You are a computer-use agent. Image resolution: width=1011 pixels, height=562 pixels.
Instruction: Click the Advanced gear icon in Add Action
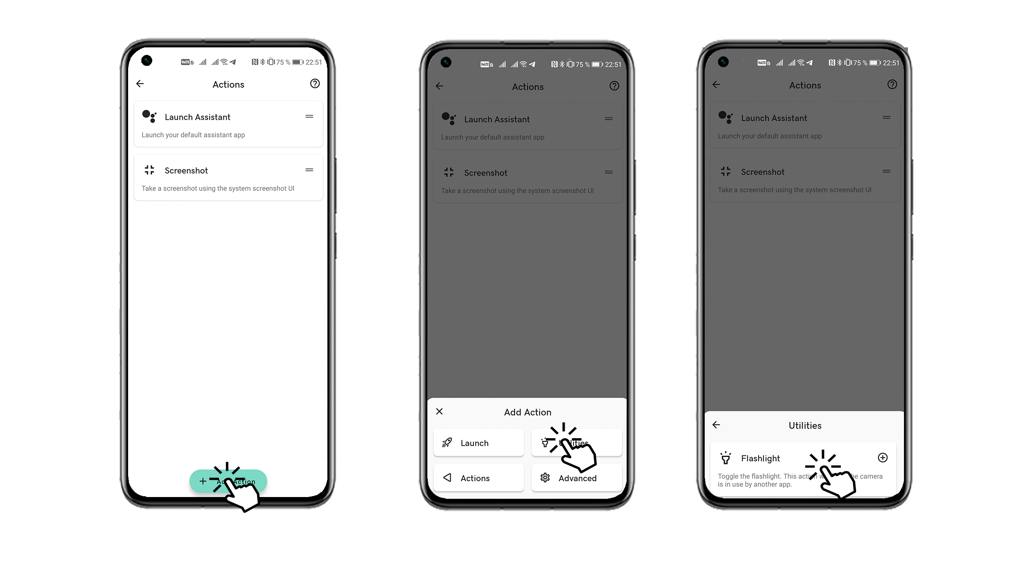(545, 478)
